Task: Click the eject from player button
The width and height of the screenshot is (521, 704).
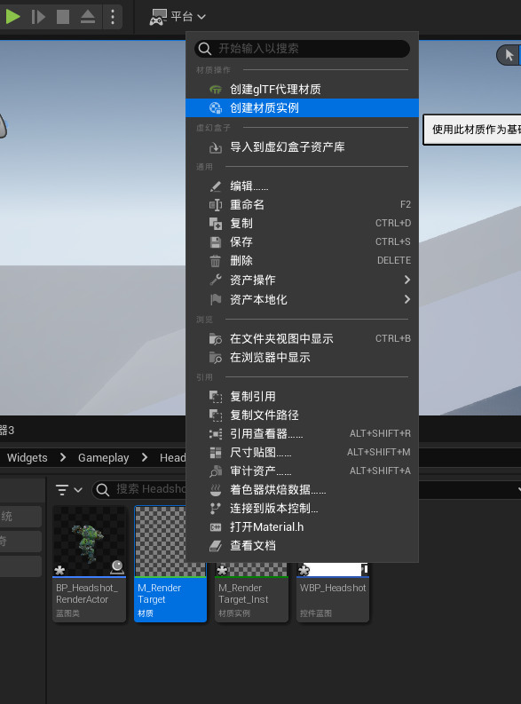Action: [88, 17]
